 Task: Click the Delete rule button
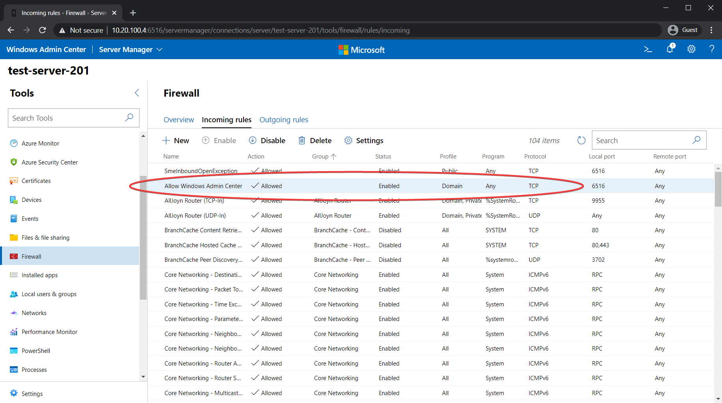tap(314, 140)
